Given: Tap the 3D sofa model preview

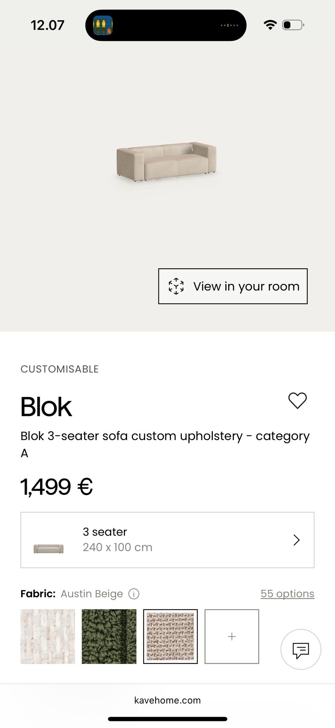Looking at the screenshot, I should (x=166, y=161).
